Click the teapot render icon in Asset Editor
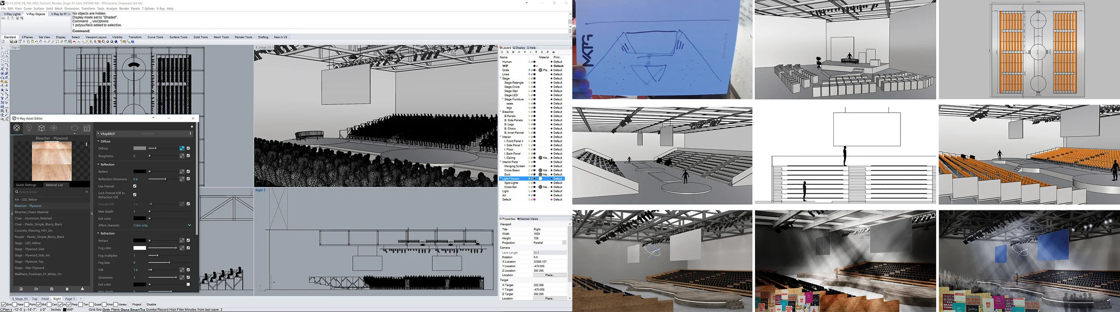 click(x=74, y=128)
